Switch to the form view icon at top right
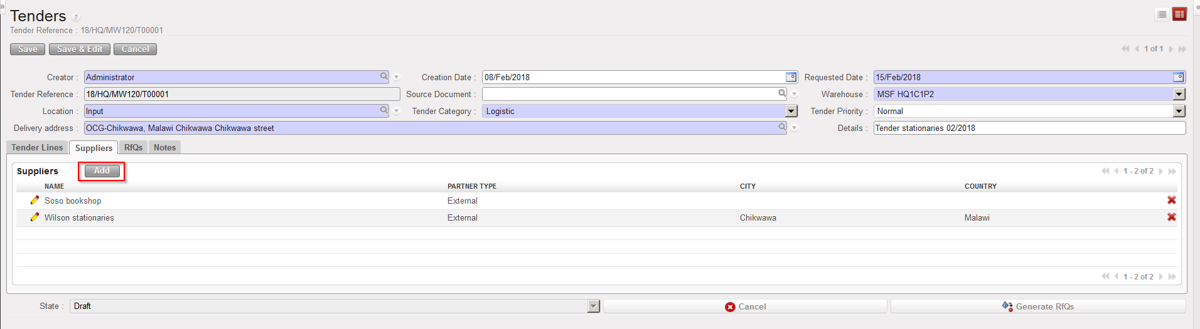Viewport: 1200px width, 329px height. (x=1179, y=14)
